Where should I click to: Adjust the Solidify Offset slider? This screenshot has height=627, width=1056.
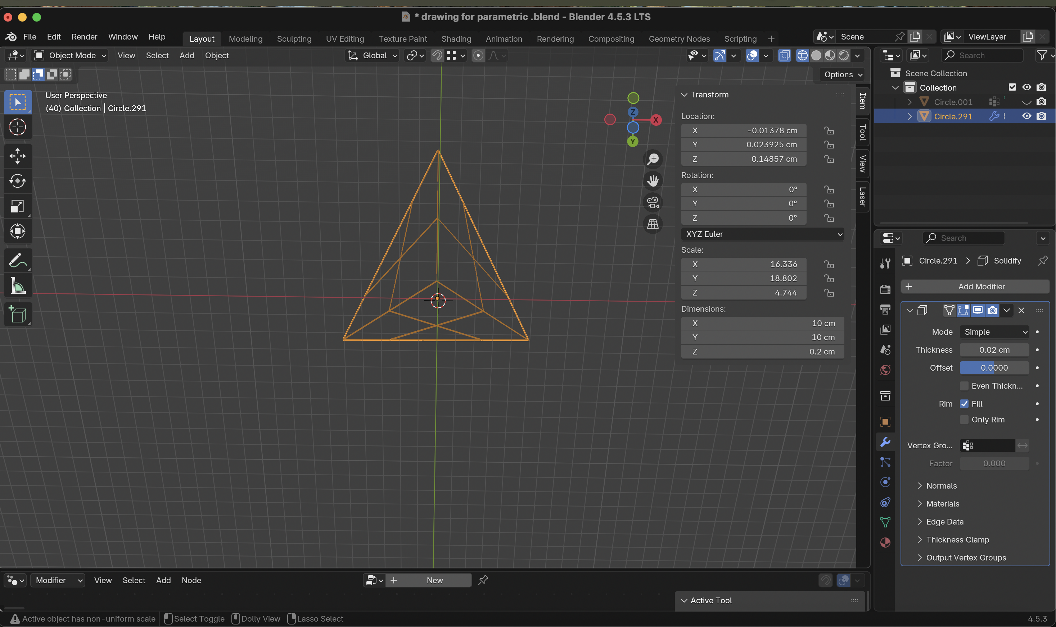994,368
